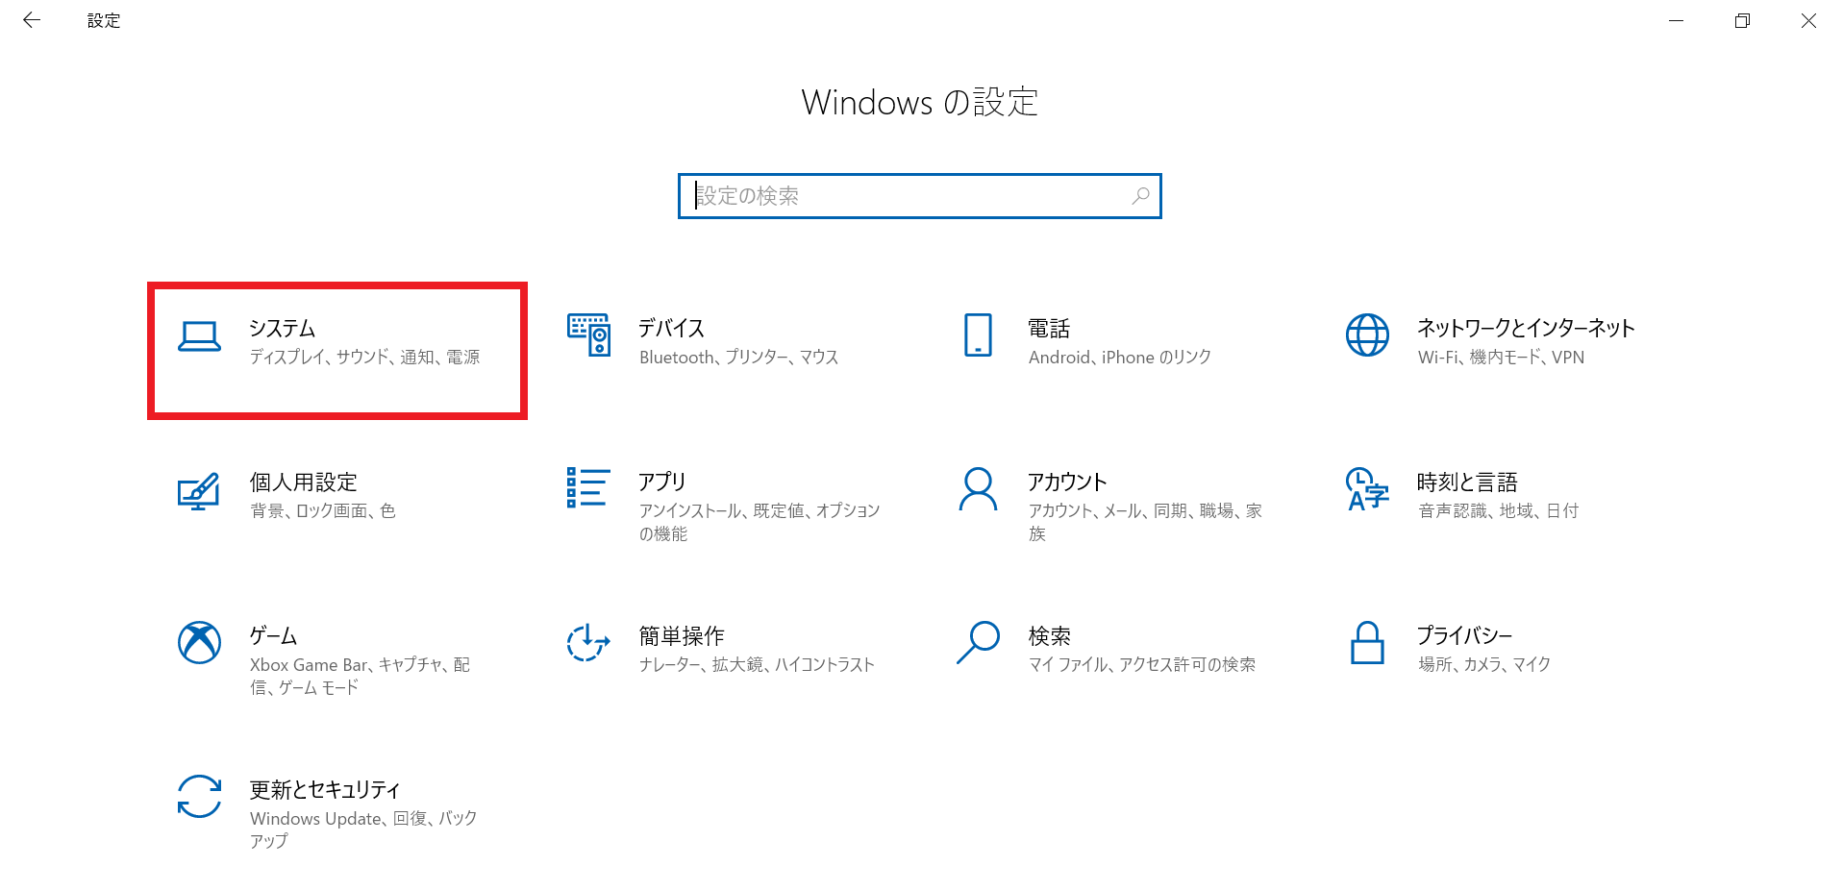Click the ゲーム title text
The image size is (1843, 891).
coord(273,636)
